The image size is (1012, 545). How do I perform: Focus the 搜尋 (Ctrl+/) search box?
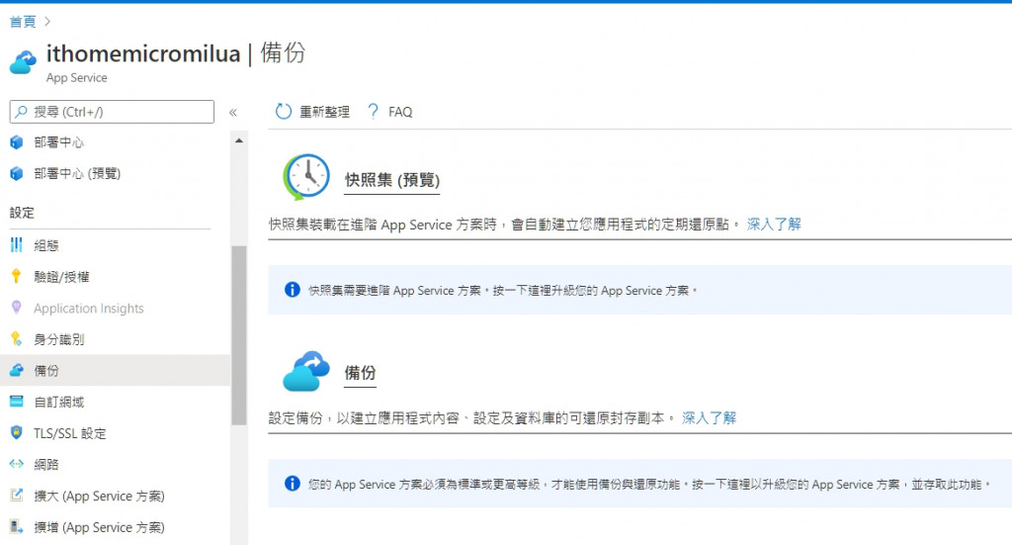pyautogui.click(x=112, y=112)
